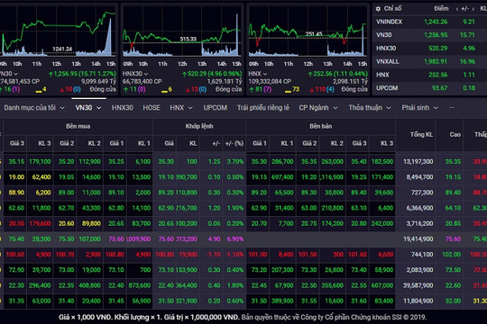The image size is (487, 324).
Task: Click the purple 6.90% change cell
Action: pyautogui.click(x=235, y=239)
